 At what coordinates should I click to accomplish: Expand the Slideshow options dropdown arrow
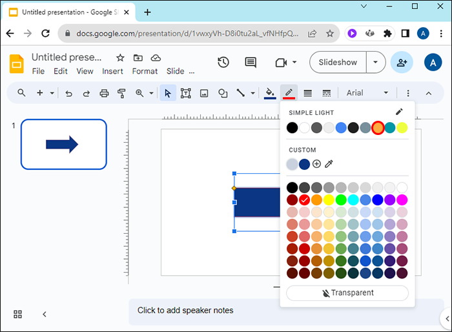pos(376,62)
